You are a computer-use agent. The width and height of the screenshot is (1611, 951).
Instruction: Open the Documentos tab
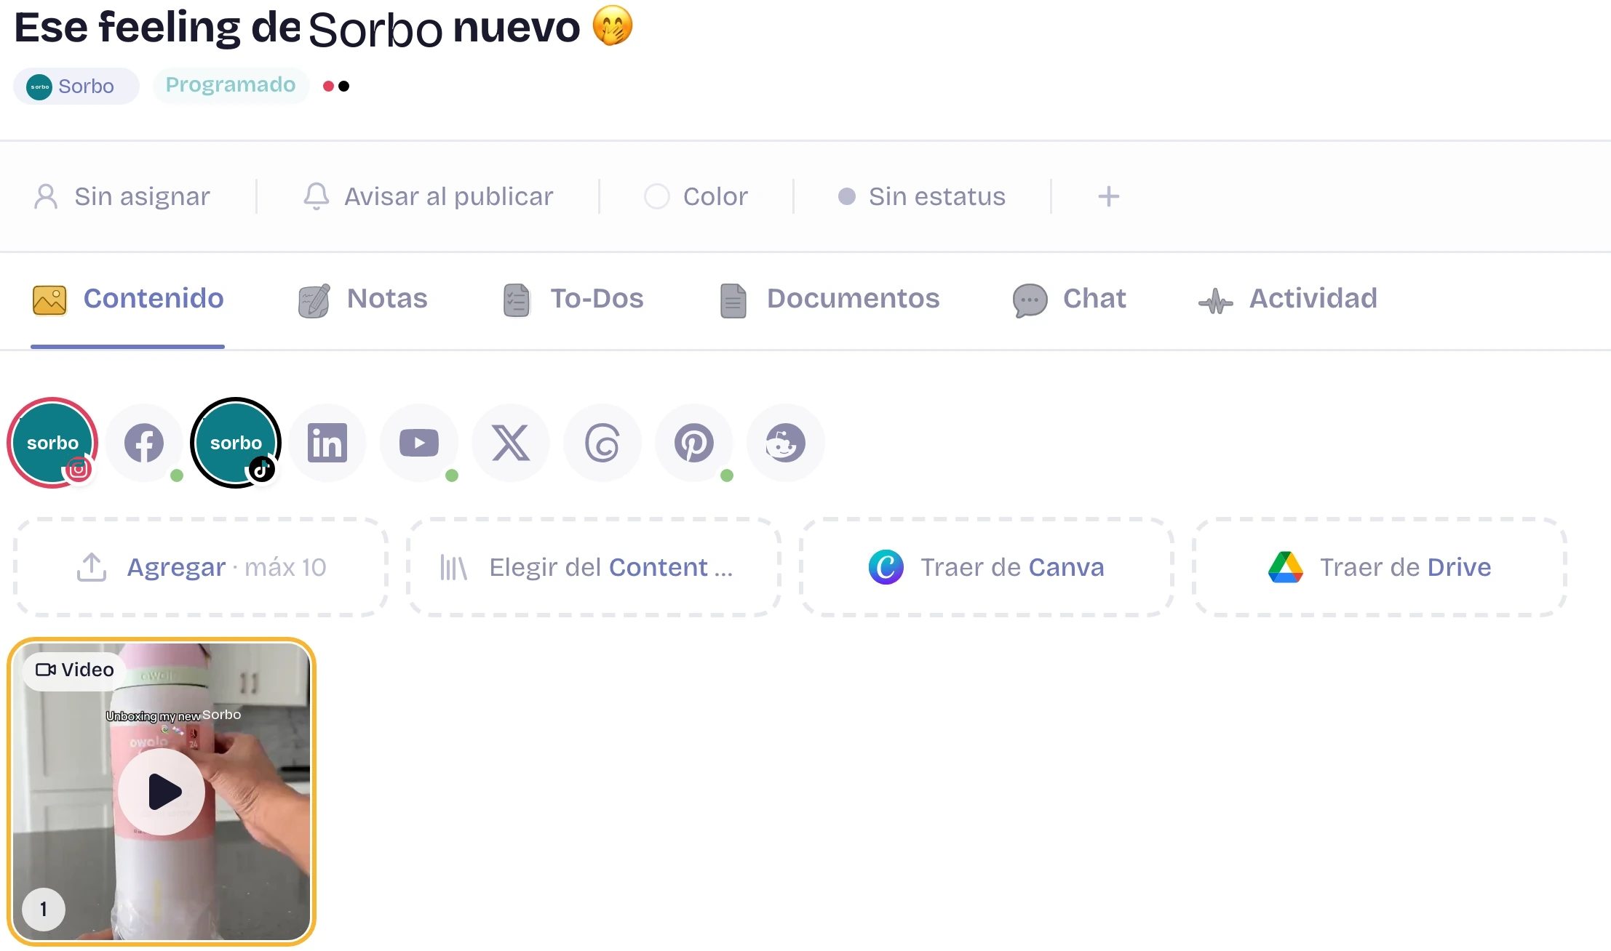(829, 299)
